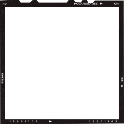124x124 pixels.
Task: Click the wide white notch in top edge
Action: point(53,1)
